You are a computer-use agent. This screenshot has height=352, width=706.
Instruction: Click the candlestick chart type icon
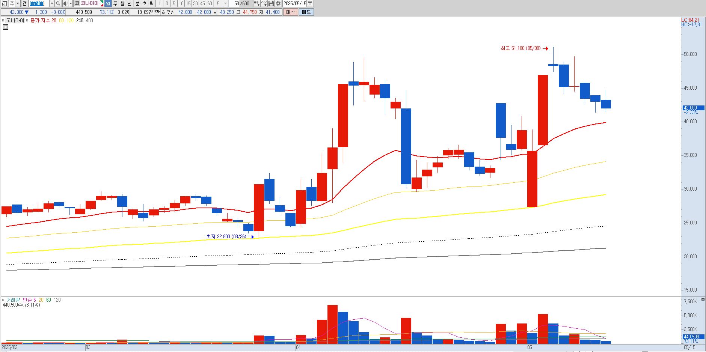click(x=257, y=3)
